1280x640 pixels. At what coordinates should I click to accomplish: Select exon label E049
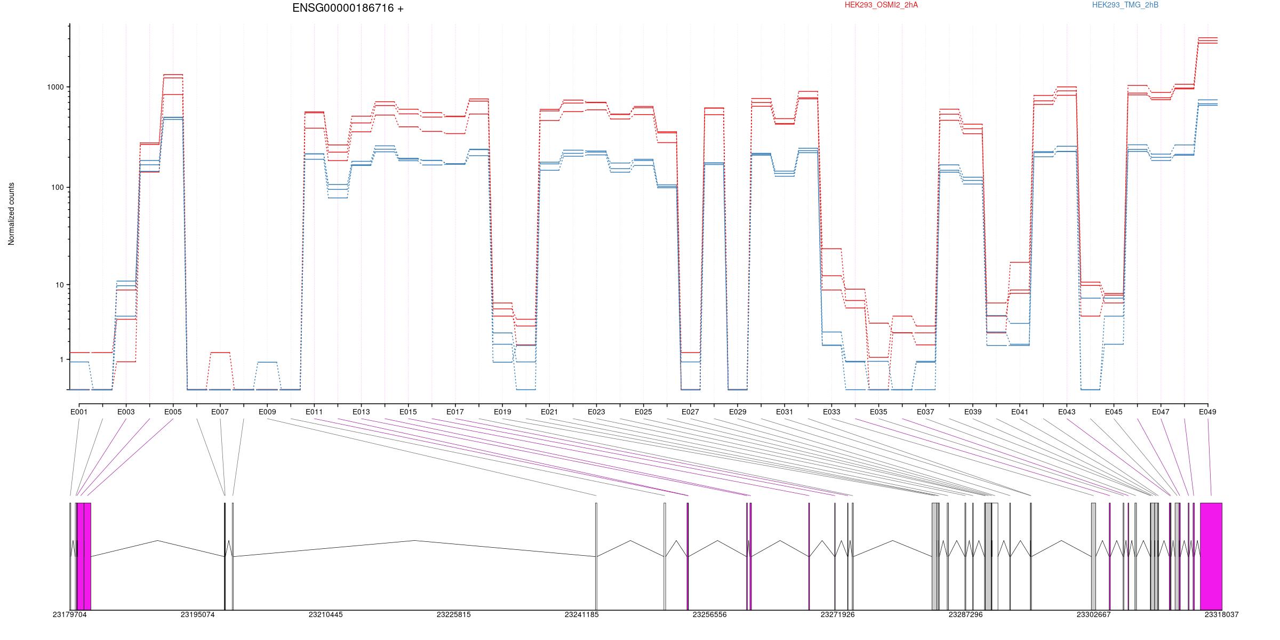[x=1208, y=412]
